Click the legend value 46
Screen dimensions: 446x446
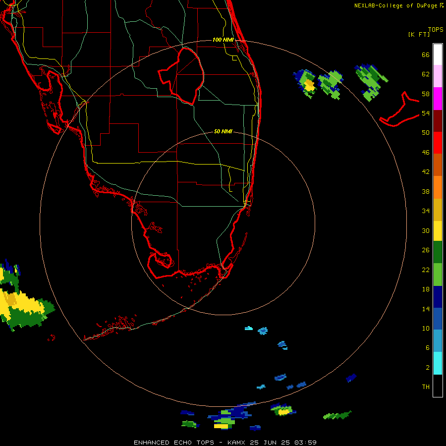pyautogui.click(x=426, y=153)
